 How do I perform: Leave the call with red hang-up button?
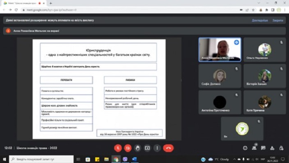pyautogui.click(x=168, y=148)
